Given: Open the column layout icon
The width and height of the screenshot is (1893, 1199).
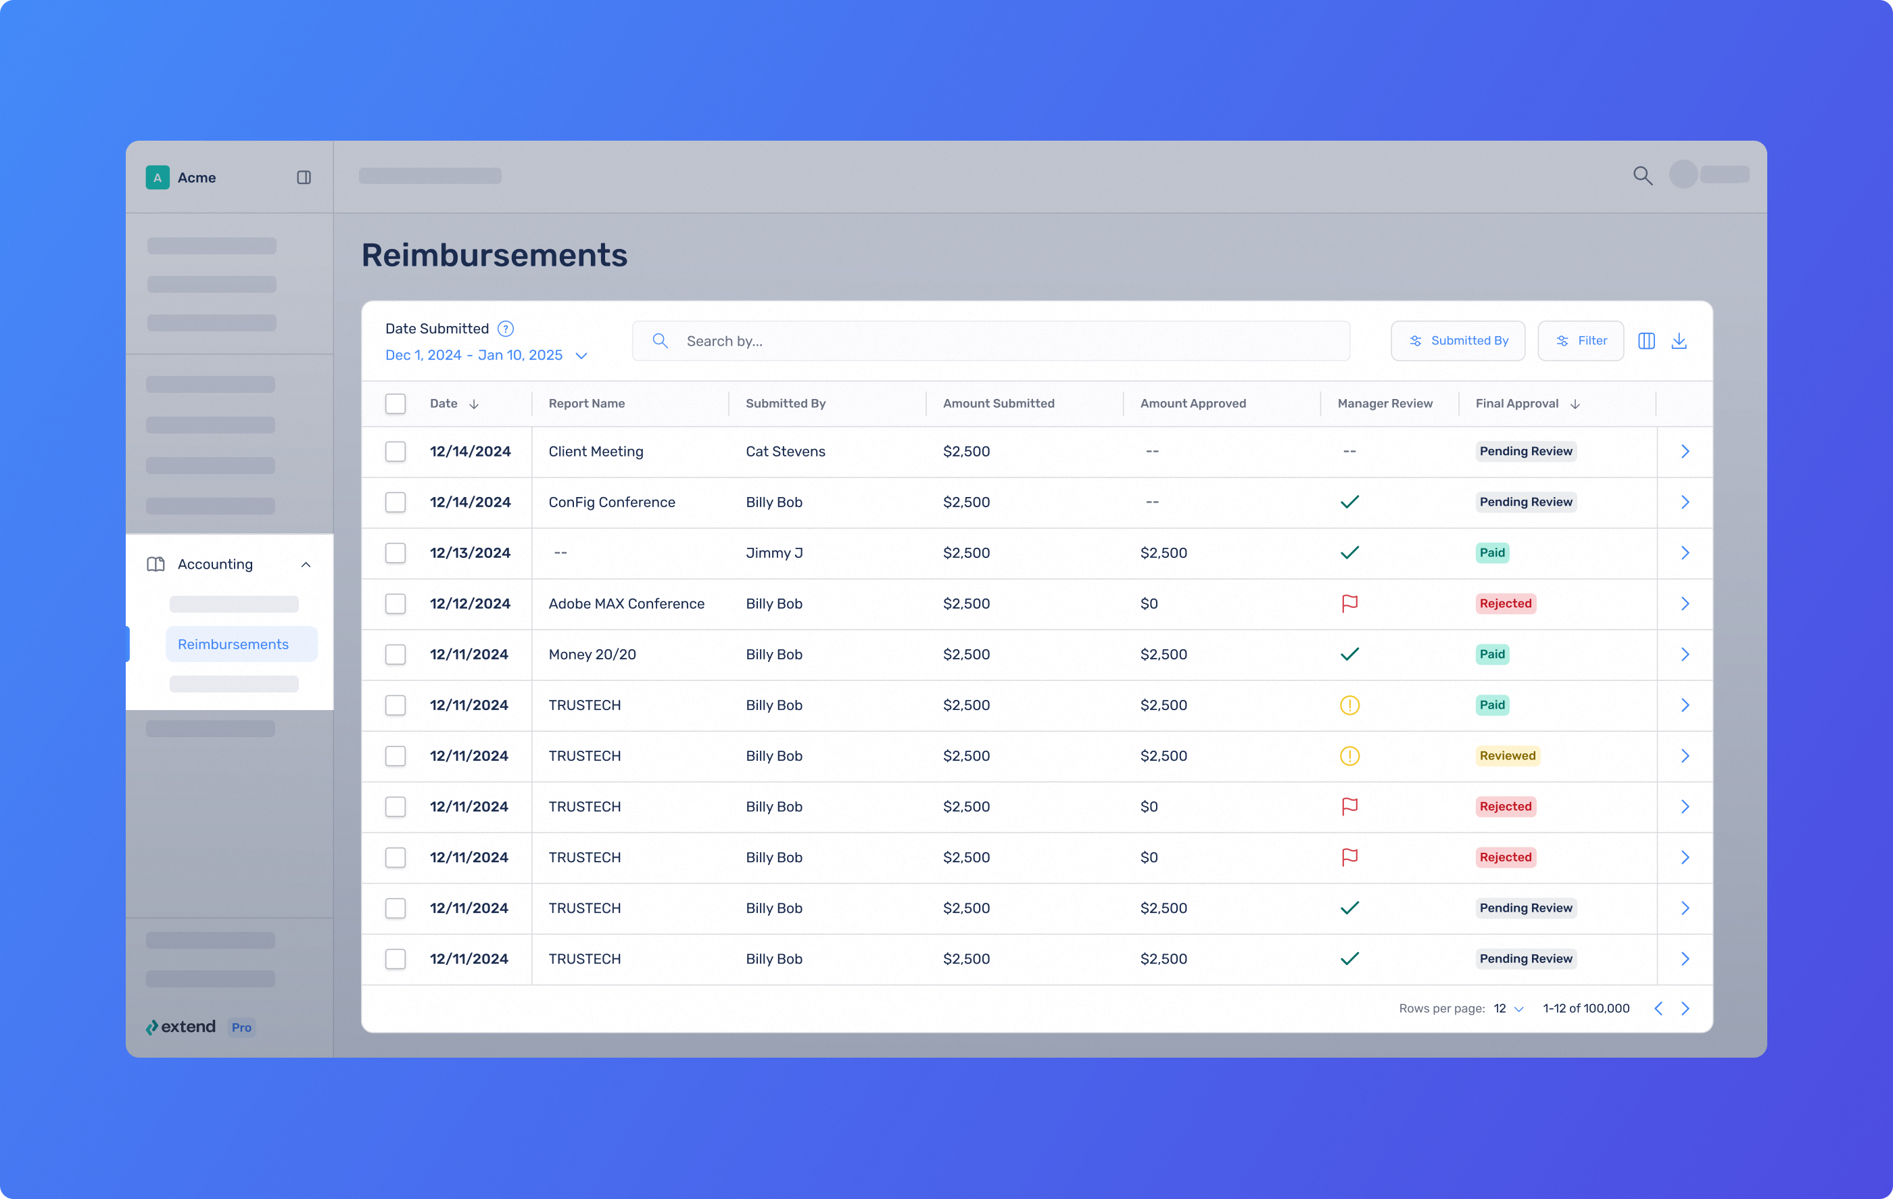Looking at the screenshot, I should point(1646,340).
